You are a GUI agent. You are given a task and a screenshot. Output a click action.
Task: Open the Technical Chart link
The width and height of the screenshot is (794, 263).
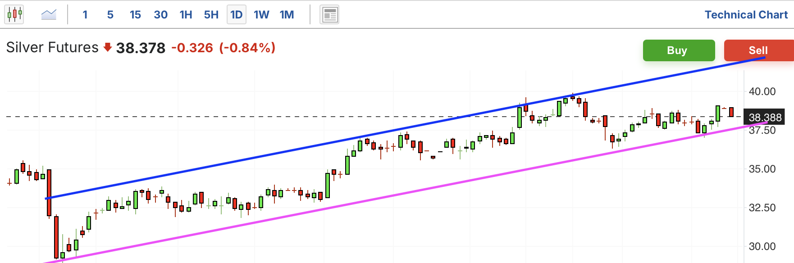pyautogui.click(x=746, y=15)
